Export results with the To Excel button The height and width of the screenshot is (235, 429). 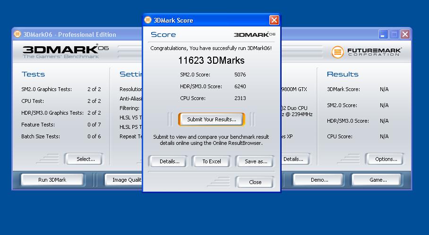coord(212,161)
